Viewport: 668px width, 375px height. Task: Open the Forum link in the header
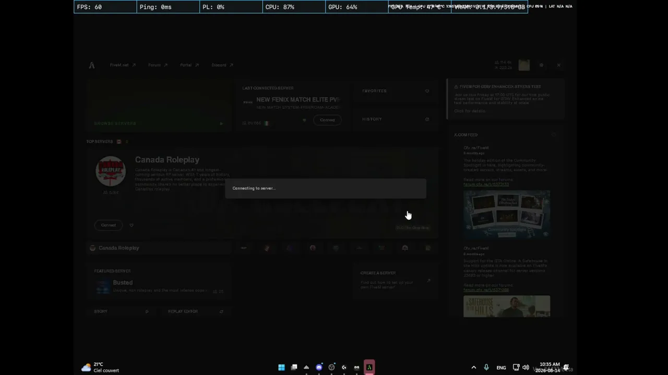point(158,65)
